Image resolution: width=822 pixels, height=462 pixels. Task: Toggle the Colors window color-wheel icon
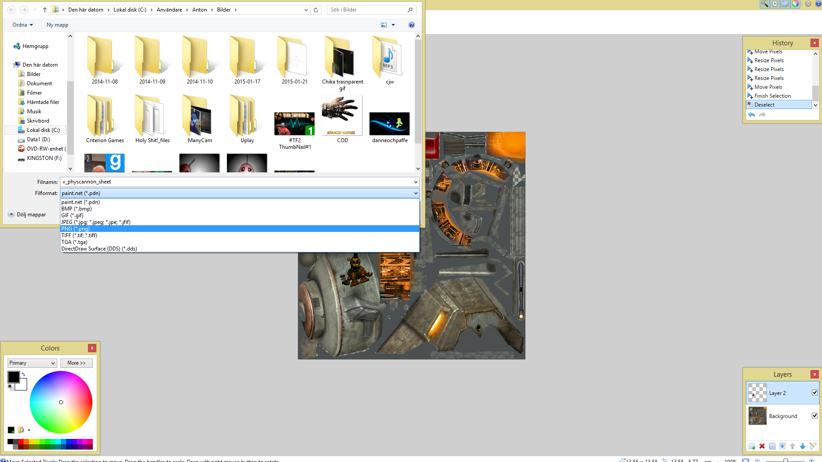(x=795, y=4)
